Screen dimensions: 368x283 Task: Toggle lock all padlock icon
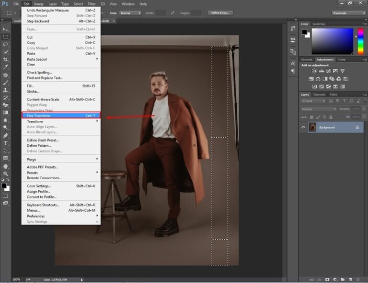click(x=331, y=117)
